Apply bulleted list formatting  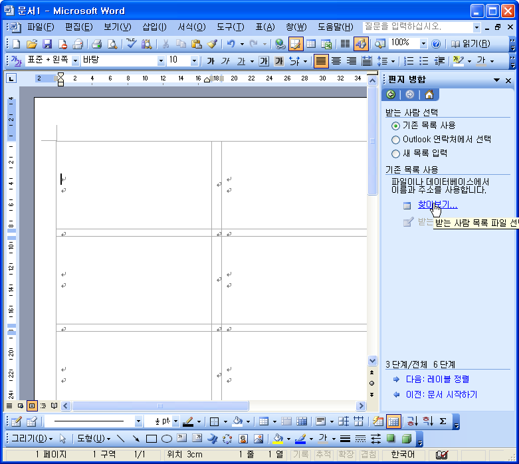pyautogui.click(x=424, y=61)
